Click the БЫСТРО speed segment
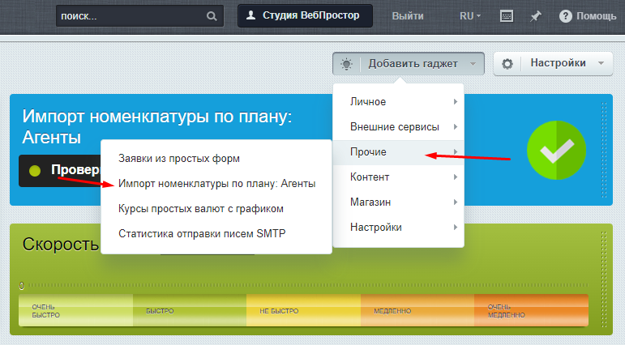 190,310
